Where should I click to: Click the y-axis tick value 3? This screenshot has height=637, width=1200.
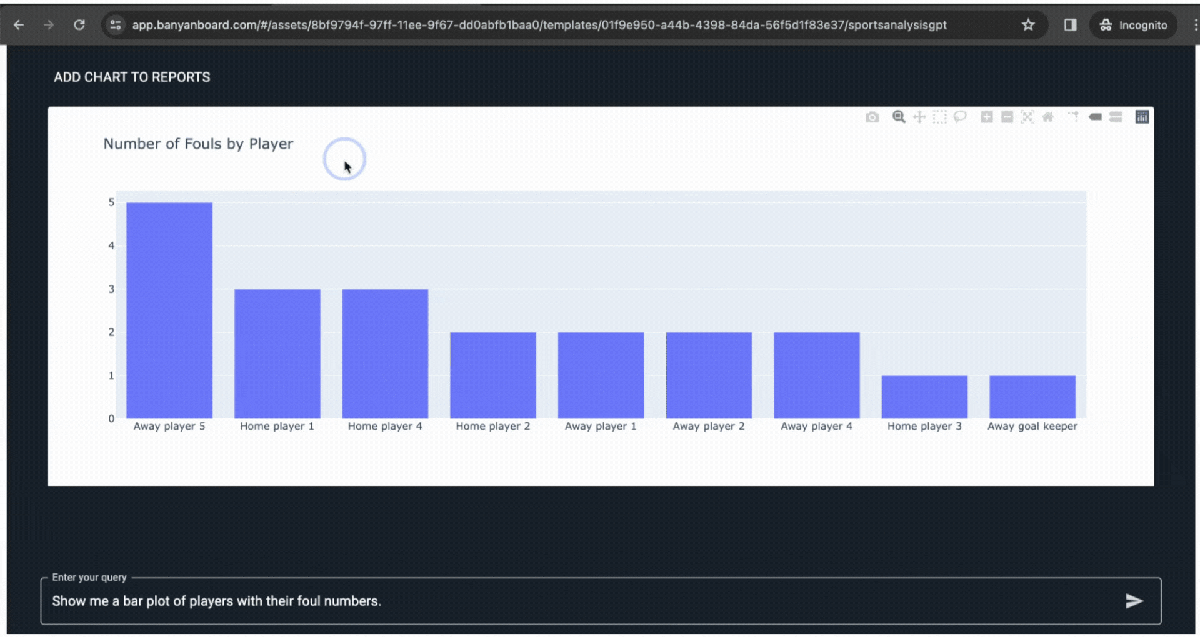pyautogui.click(x=111, y=289)
